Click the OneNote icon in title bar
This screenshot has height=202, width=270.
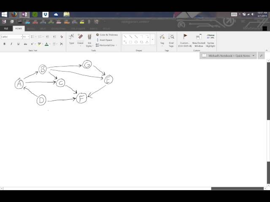tap(4, 21)
